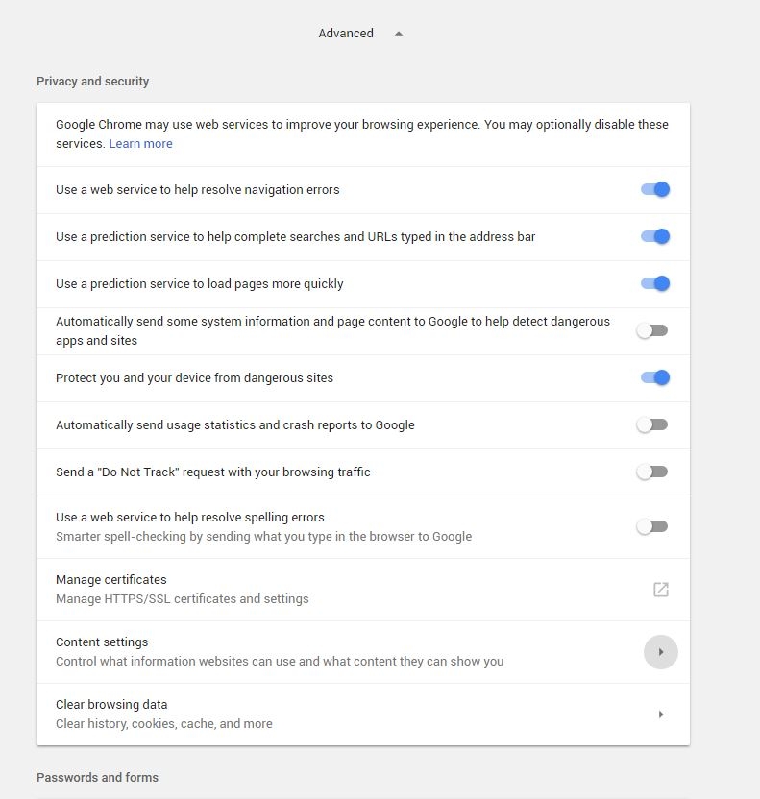Open the Manage certificates row
760x799 pixels.
click(x=363, y=590)
